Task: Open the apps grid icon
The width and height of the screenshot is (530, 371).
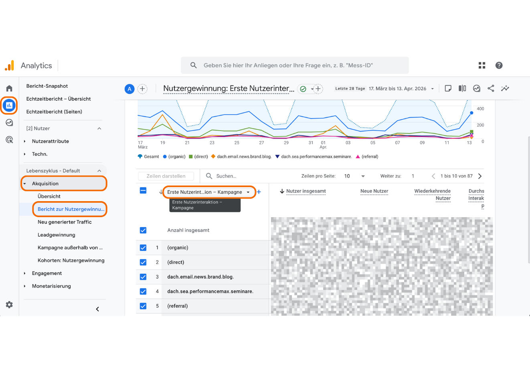Action: tap(482, 65)
